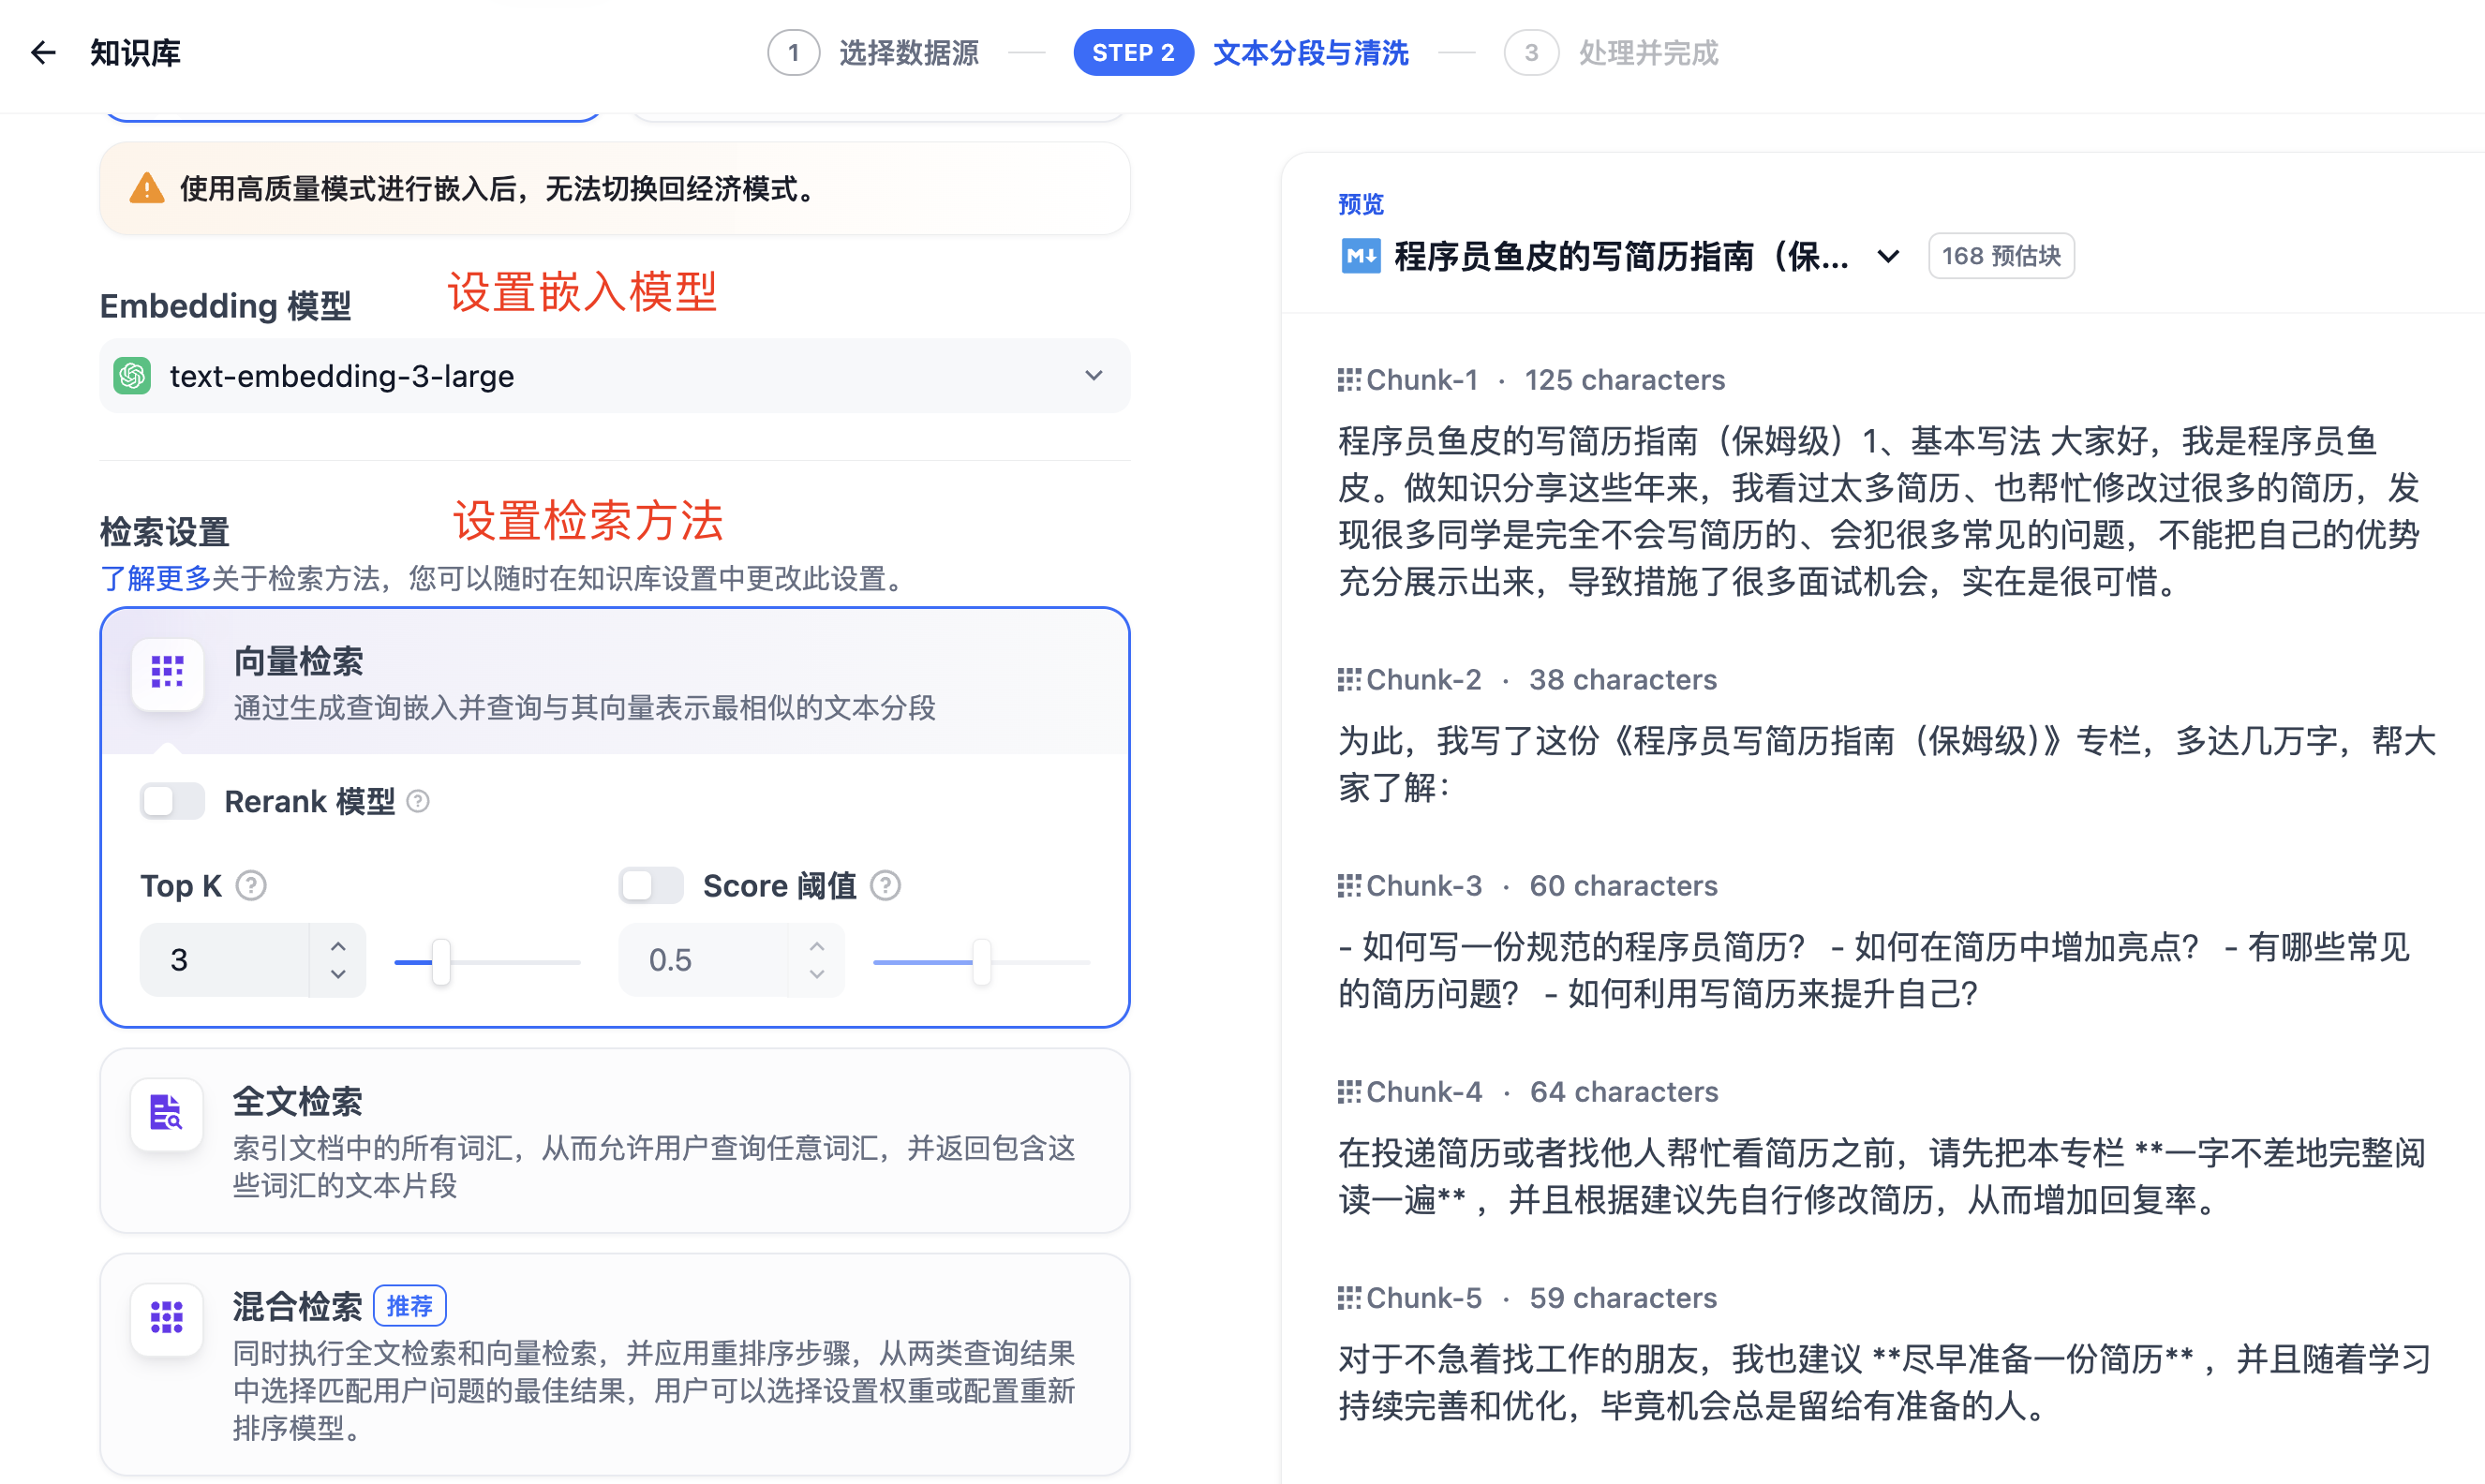Click the Top K slider handle
The image size is (2485, 1484).
coord(441,962)
